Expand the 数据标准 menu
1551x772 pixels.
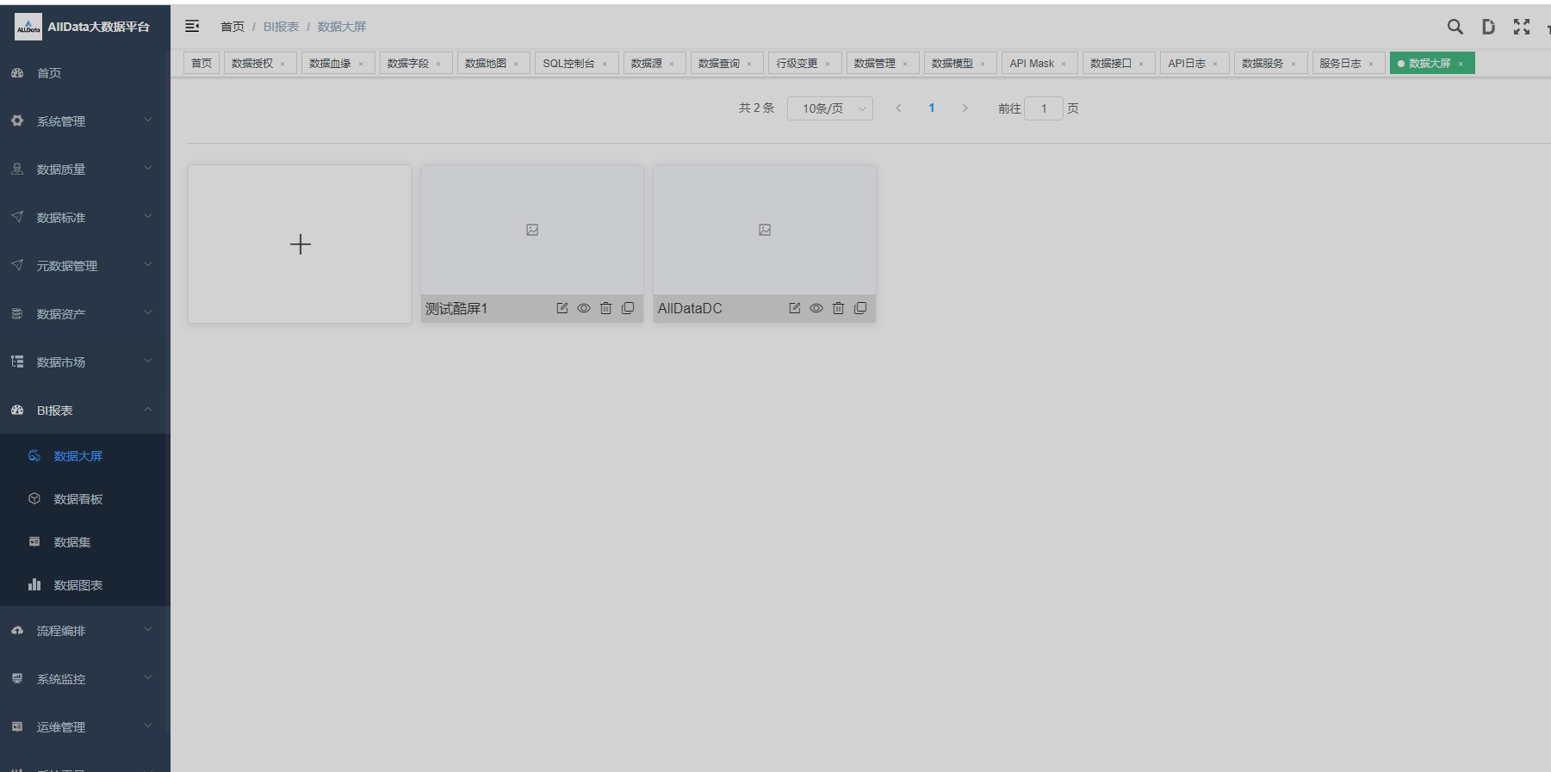click(85, 218)
